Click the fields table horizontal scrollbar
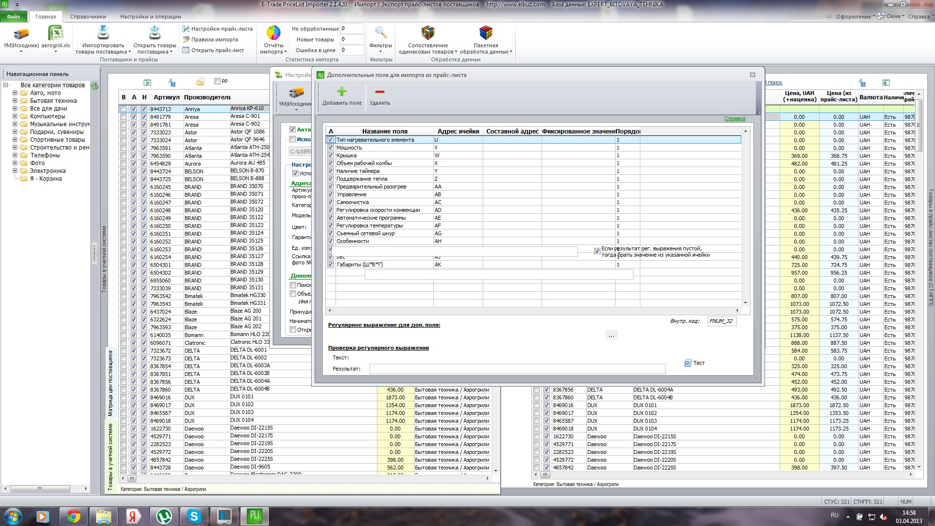This screenshot has width=935, height=526. [534, 310]
